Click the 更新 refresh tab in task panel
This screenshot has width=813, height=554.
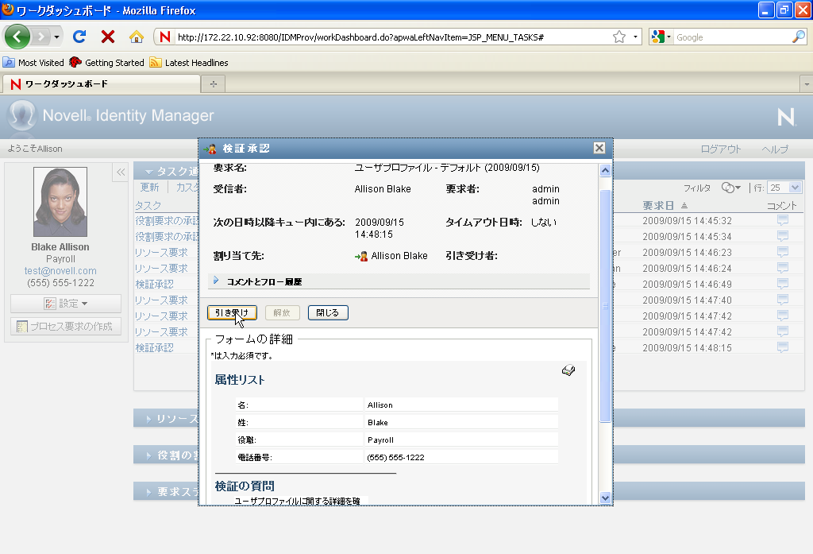point(150,188)
